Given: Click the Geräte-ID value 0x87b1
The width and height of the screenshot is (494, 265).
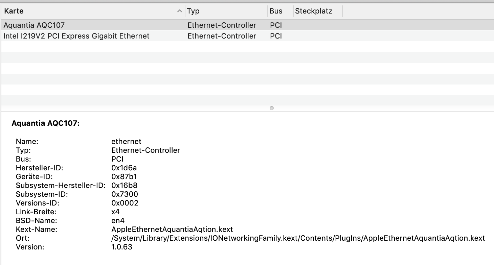Looking at the screenshot, I should point(124,177).
